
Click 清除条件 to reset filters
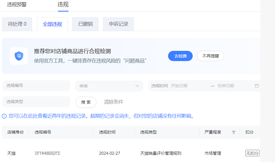114,102
